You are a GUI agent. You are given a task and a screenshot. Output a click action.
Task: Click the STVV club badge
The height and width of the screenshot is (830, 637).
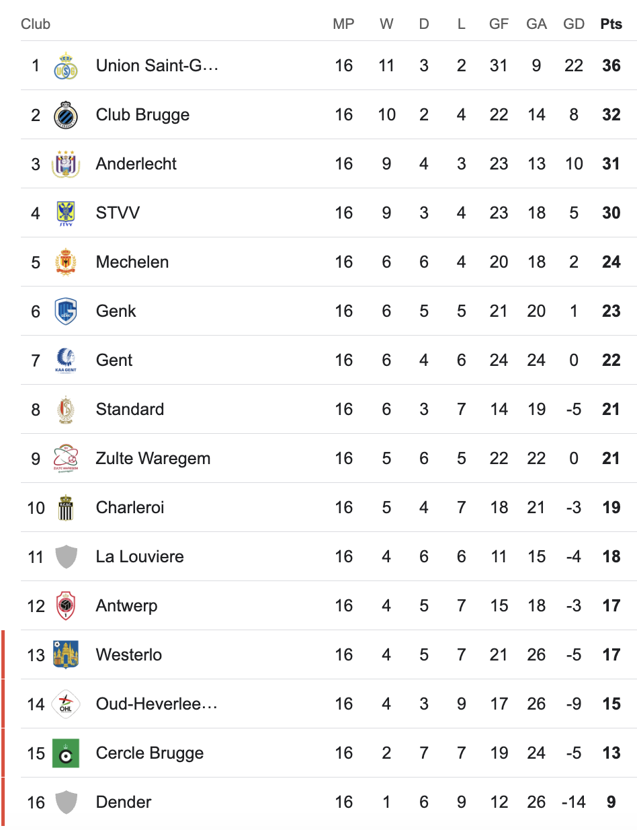66,213
